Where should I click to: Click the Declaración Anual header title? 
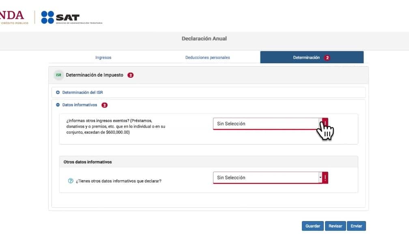pos(204,39)
